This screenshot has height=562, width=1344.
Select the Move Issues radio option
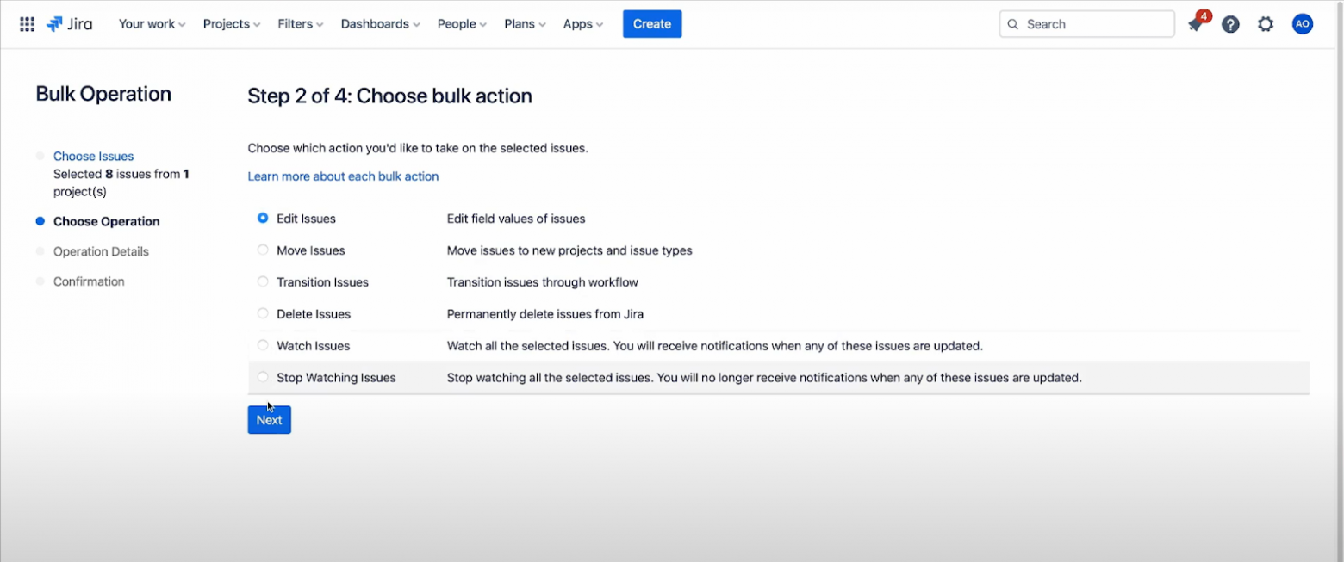tap(263, 250)
